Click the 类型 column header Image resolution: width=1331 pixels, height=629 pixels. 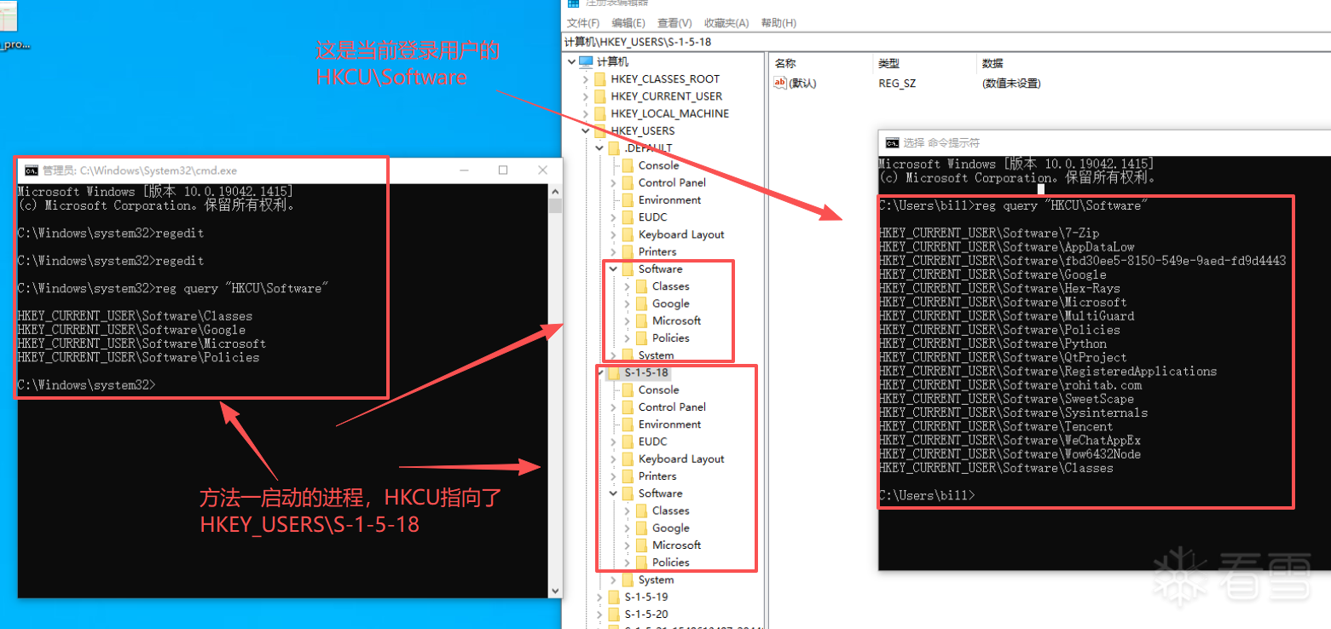click(888, 63)
